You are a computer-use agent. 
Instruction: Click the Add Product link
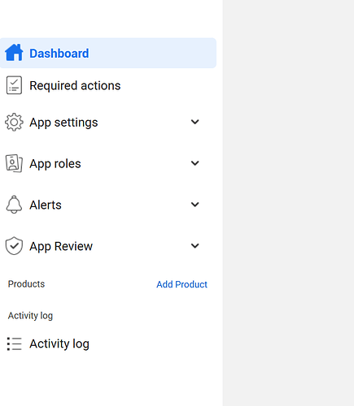tap(181, 284)
